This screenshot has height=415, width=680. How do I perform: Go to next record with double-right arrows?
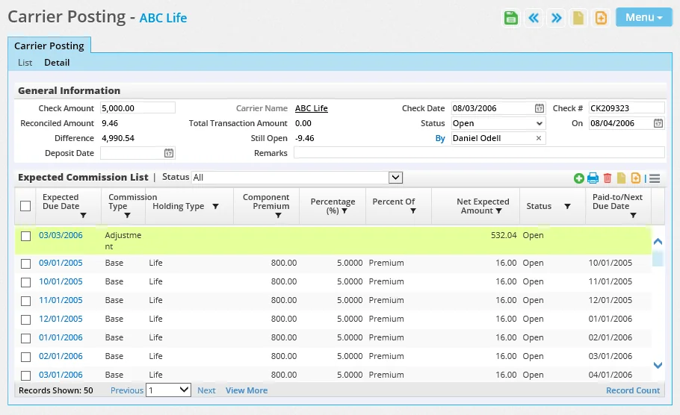[556, 18]
